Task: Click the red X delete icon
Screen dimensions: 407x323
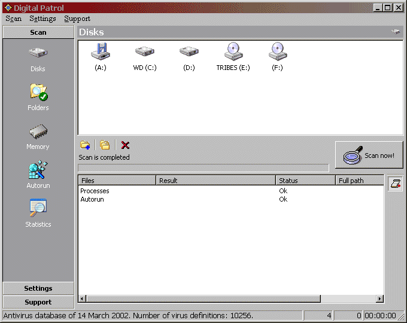Action: click(x=125, y=145)
